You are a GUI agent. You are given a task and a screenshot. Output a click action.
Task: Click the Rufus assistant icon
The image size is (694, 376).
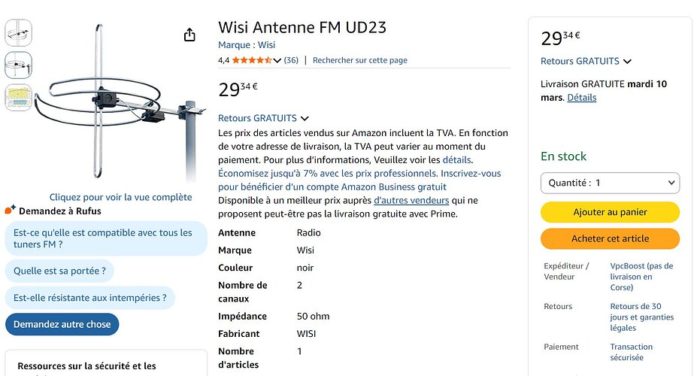click(11, 210)
